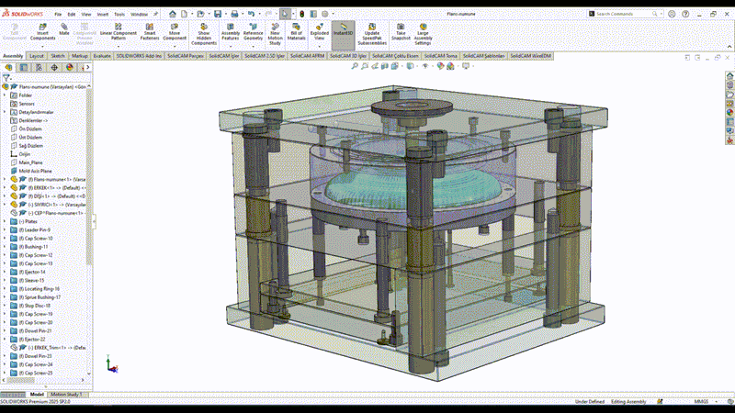Expand the Leader Pin-9 folder
The height and width of the screenshot is (413, 735).
[x=5, y=230]
